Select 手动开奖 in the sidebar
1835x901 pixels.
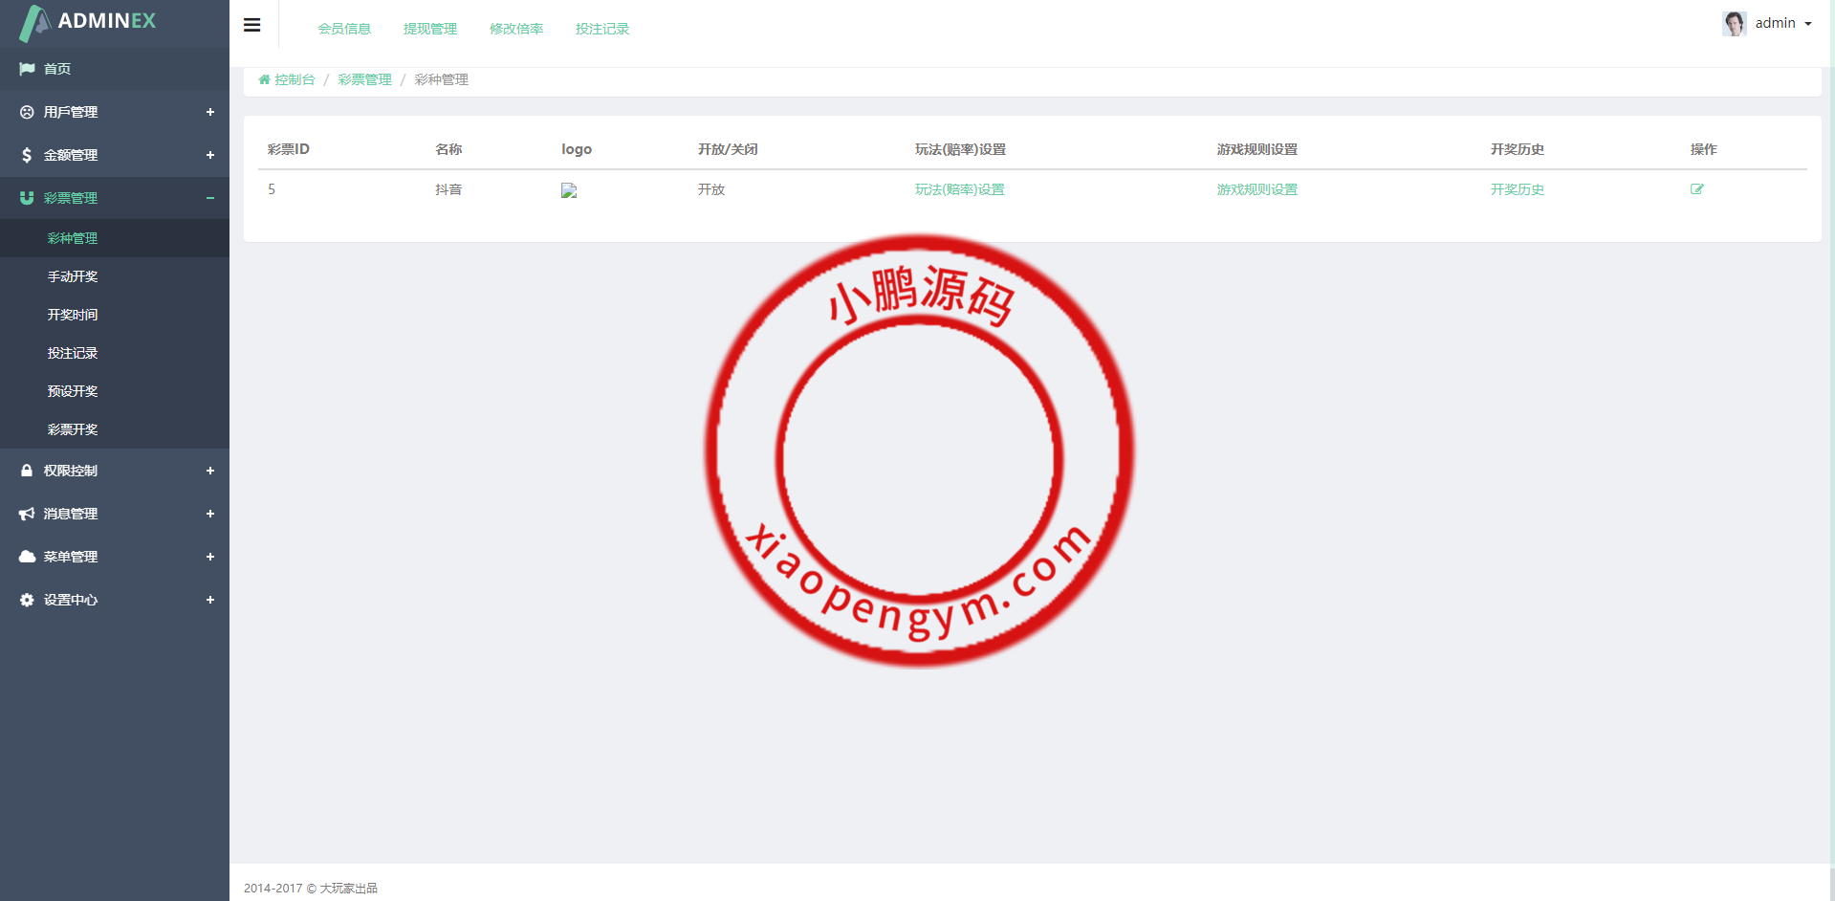(x=73, y=276)
